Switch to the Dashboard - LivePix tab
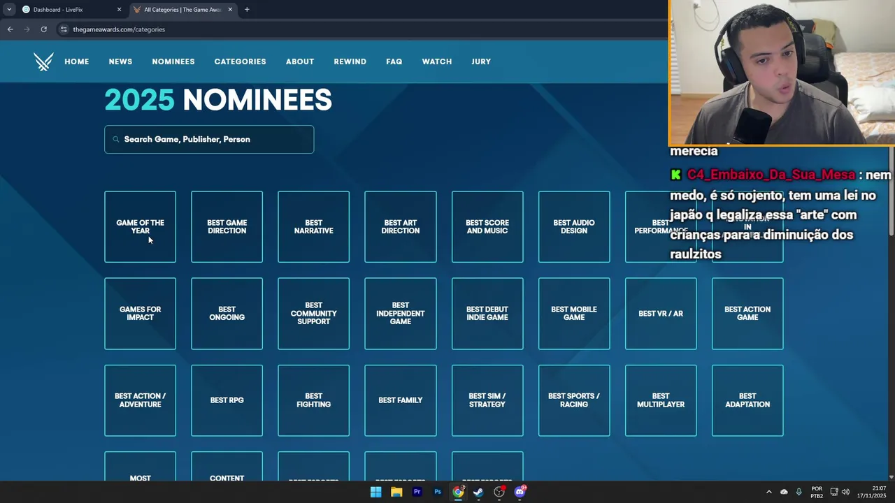 pos(71,10)
